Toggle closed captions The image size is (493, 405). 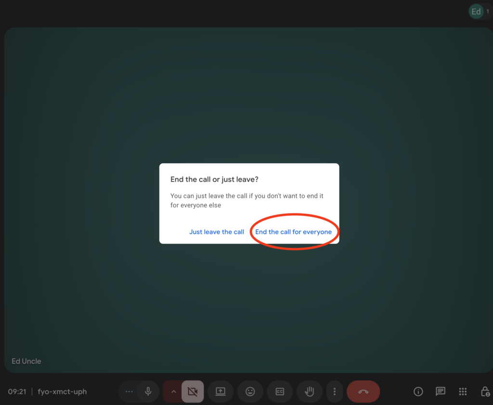pos(280,392)
